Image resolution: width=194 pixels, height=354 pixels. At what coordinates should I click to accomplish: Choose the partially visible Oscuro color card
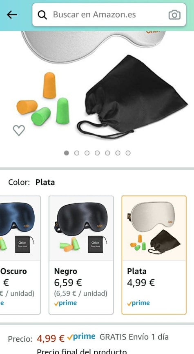(20, 255)
